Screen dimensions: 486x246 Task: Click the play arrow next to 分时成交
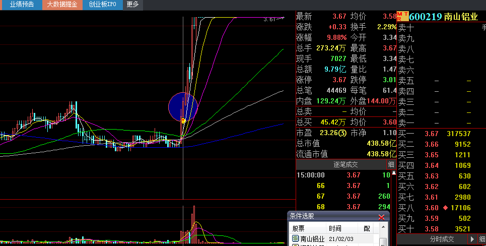(x=472, y=239)
